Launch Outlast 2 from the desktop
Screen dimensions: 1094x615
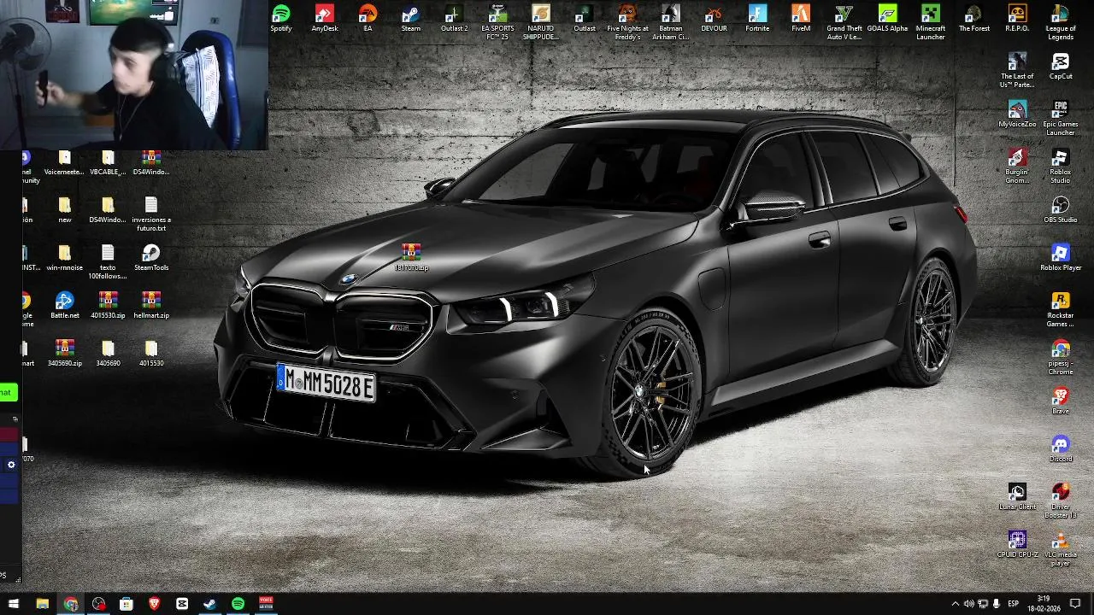(x=454, y=19)
